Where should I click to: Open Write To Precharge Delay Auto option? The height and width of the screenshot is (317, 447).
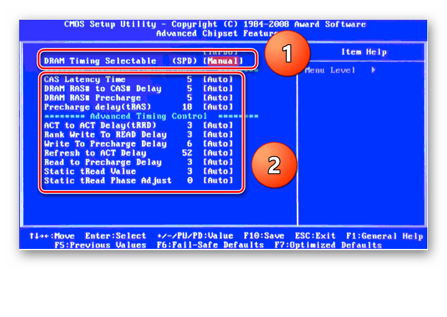coord(218,143)
